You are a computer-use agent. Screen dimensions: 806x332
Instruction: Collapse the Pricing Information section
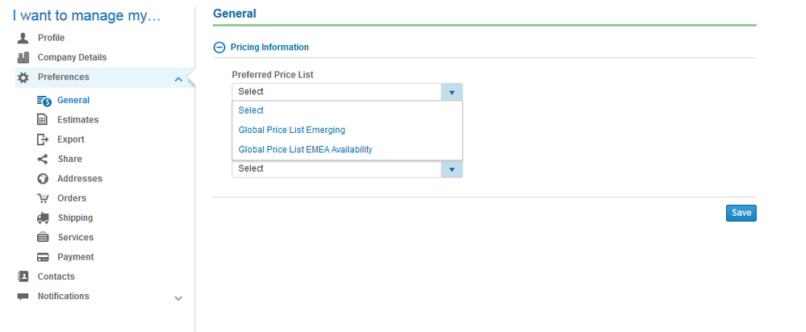[x=219, y=48]
